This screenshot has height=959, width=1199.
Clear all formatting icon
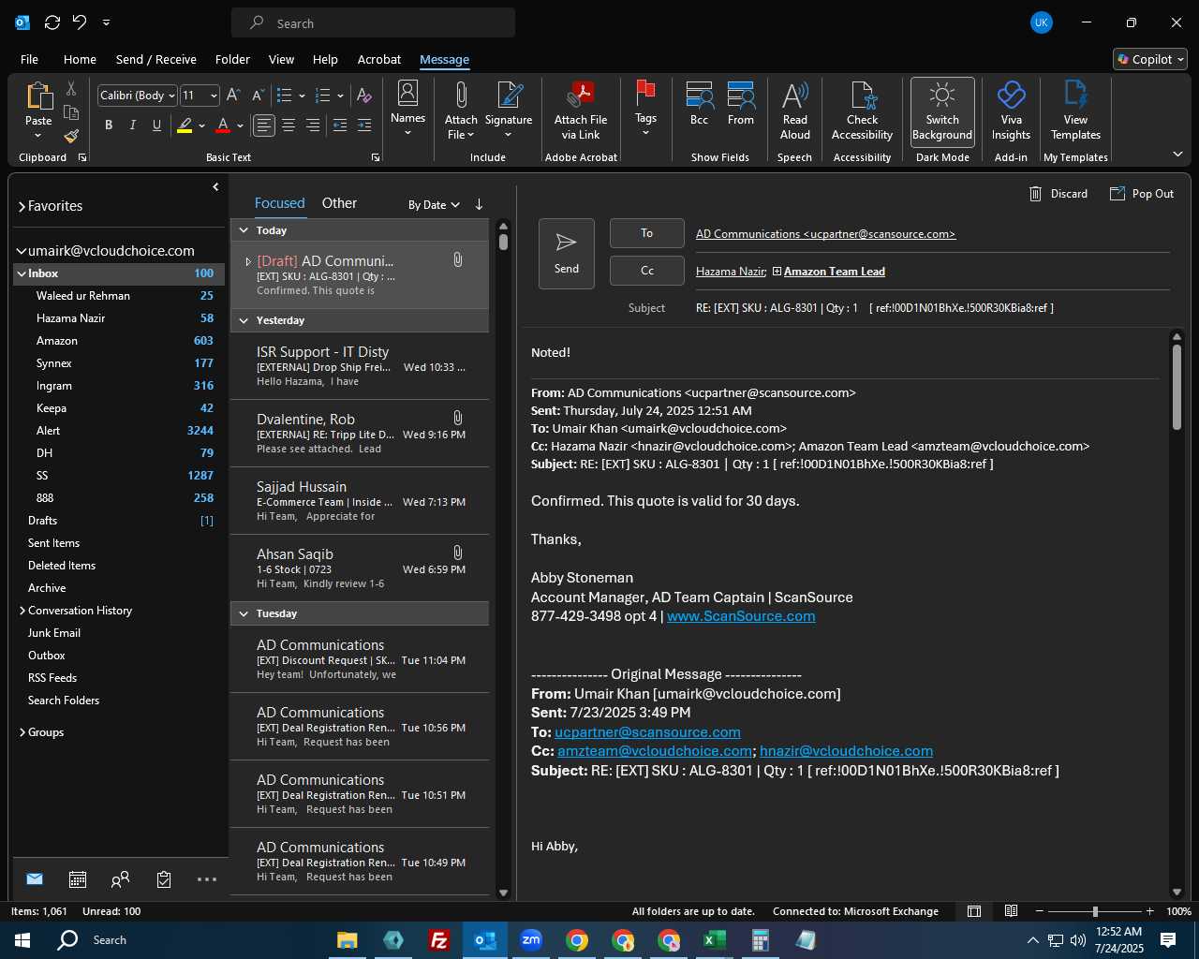364,96
